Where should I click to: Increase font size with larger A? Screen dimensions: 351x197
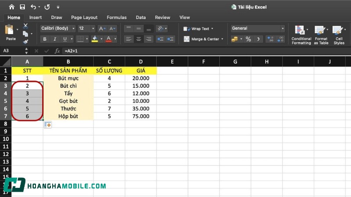point(102,28)
